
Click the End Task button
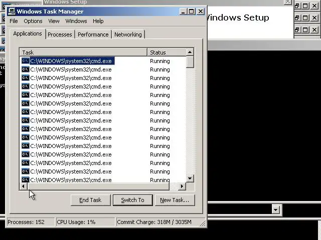pos(90,200)
